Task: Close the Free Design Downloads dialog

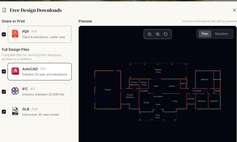Action: click(x=234, y=10)
